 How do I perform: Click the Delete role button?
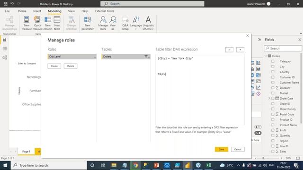pos(71,66)
